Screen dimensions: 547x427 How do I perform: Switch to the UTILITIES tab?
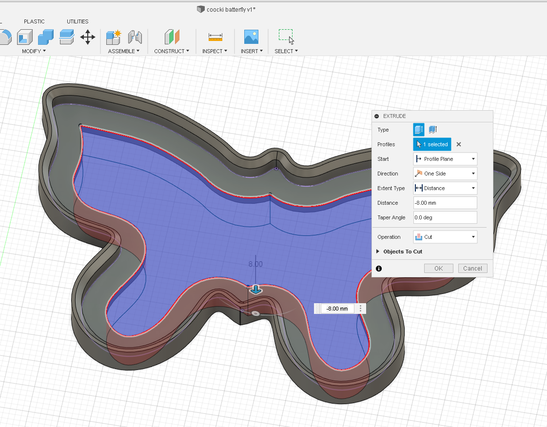(78, 21)
